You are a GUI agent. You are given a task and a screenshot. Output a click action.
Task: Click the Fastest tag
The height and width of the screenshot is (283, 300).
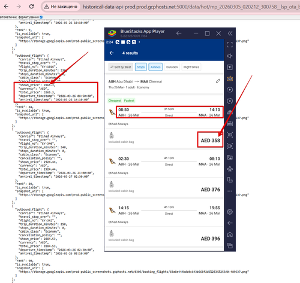click(x=129, y=101)
